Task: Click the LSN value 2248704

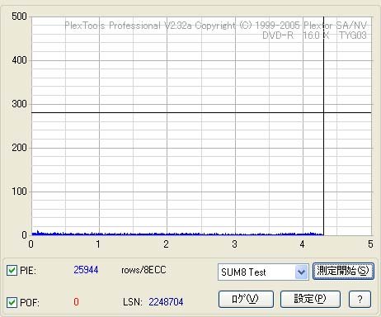Action: 166,302
